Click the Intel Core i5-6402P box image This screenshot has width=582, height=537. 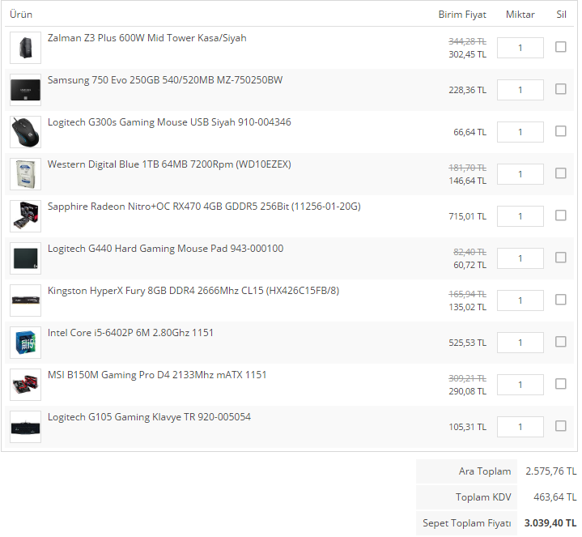[x=25, y=343]
